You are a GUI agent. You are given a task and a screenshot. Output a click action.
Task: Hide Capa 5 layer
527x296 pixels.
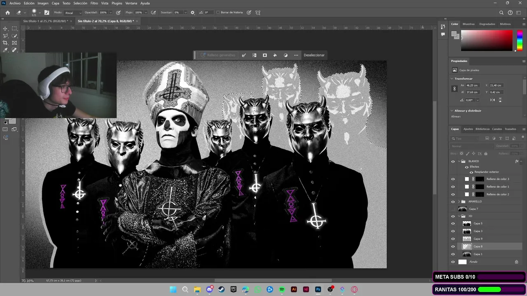pyautogui.click(x=453, y=224)
